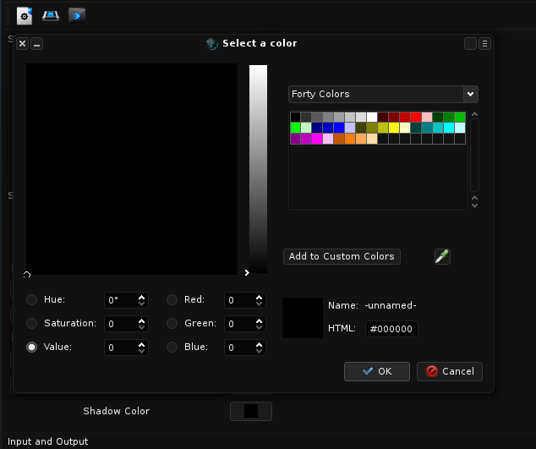Click the vertical grayscale value gradient bar

(258, 169)
